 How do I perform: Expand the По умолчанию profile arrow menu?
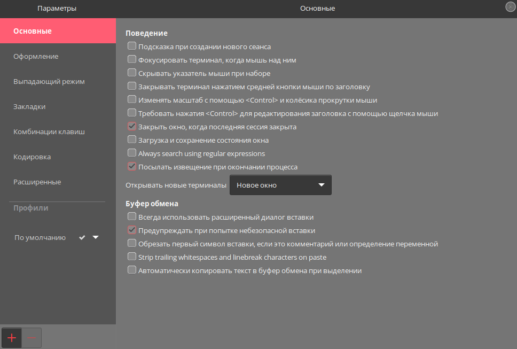click(x=96, y=237)
